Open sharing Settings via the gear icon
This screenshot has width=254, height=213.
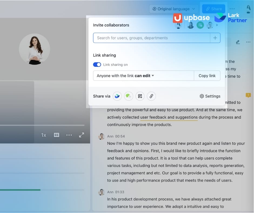210,96
